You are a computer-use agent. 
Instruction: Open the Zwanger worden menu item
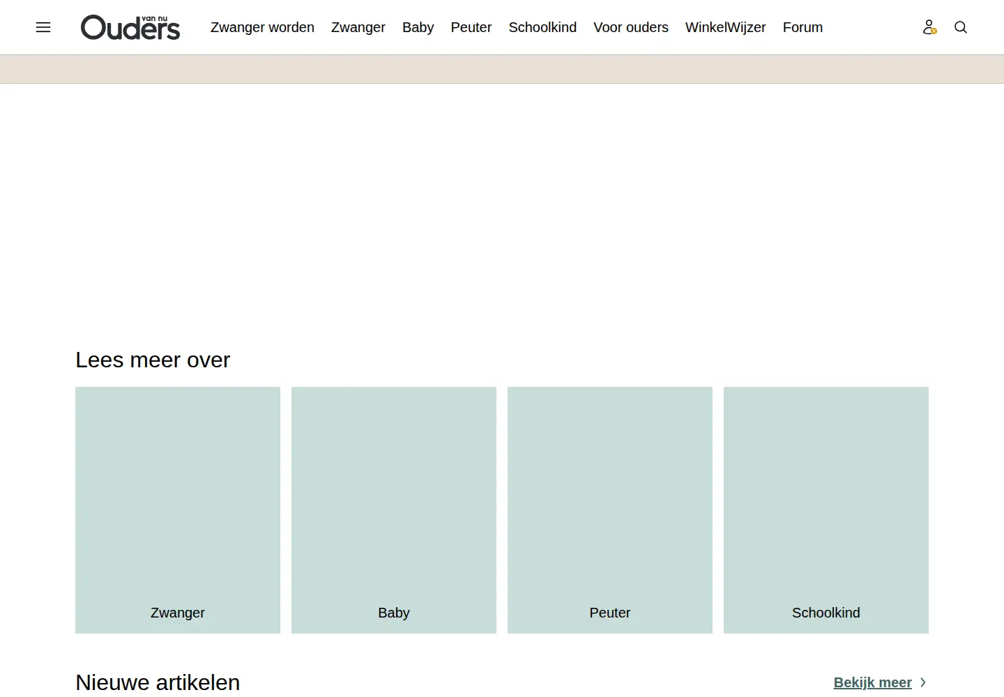tap(262, 27)
